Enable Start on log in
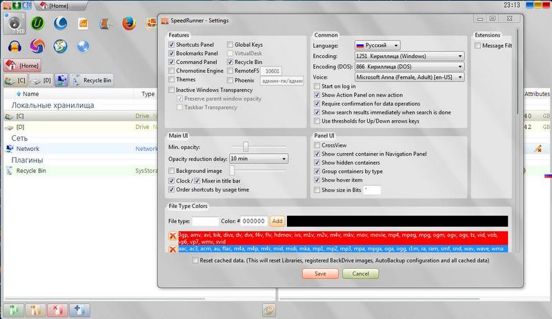The width and height of the screenshot is (552, 319). [317, 86]
